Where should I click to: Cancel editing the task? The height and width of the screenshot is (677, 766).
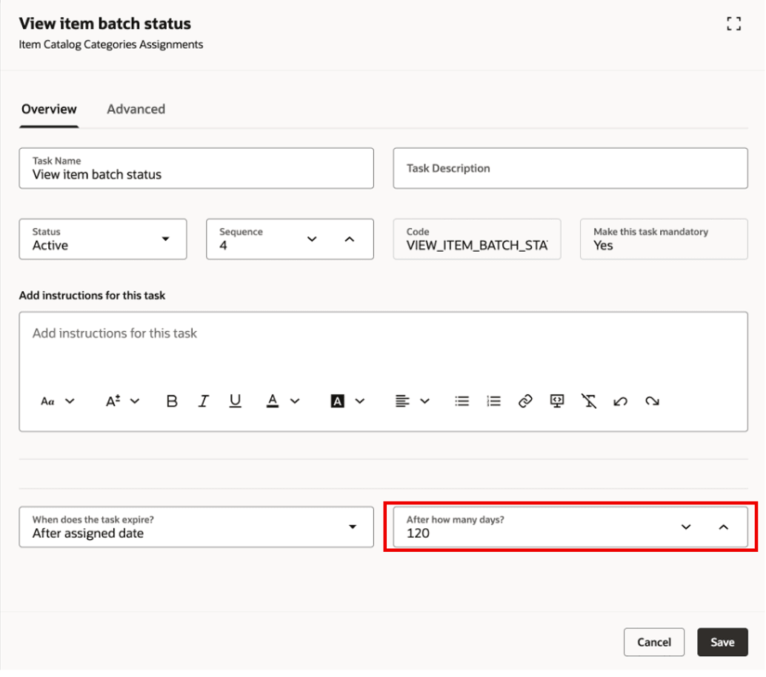653,641
